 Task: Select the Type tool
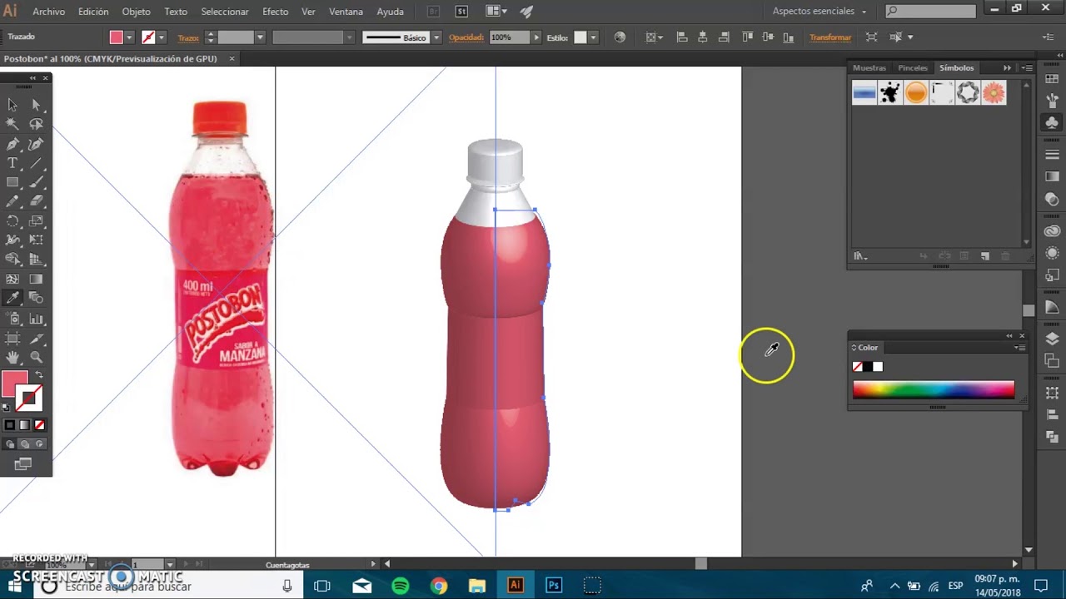[12, 163]
